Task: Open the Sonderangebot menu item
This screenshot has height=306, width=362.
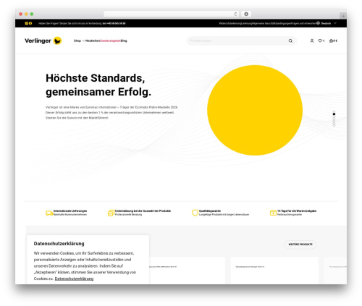Action: [110, 41]
